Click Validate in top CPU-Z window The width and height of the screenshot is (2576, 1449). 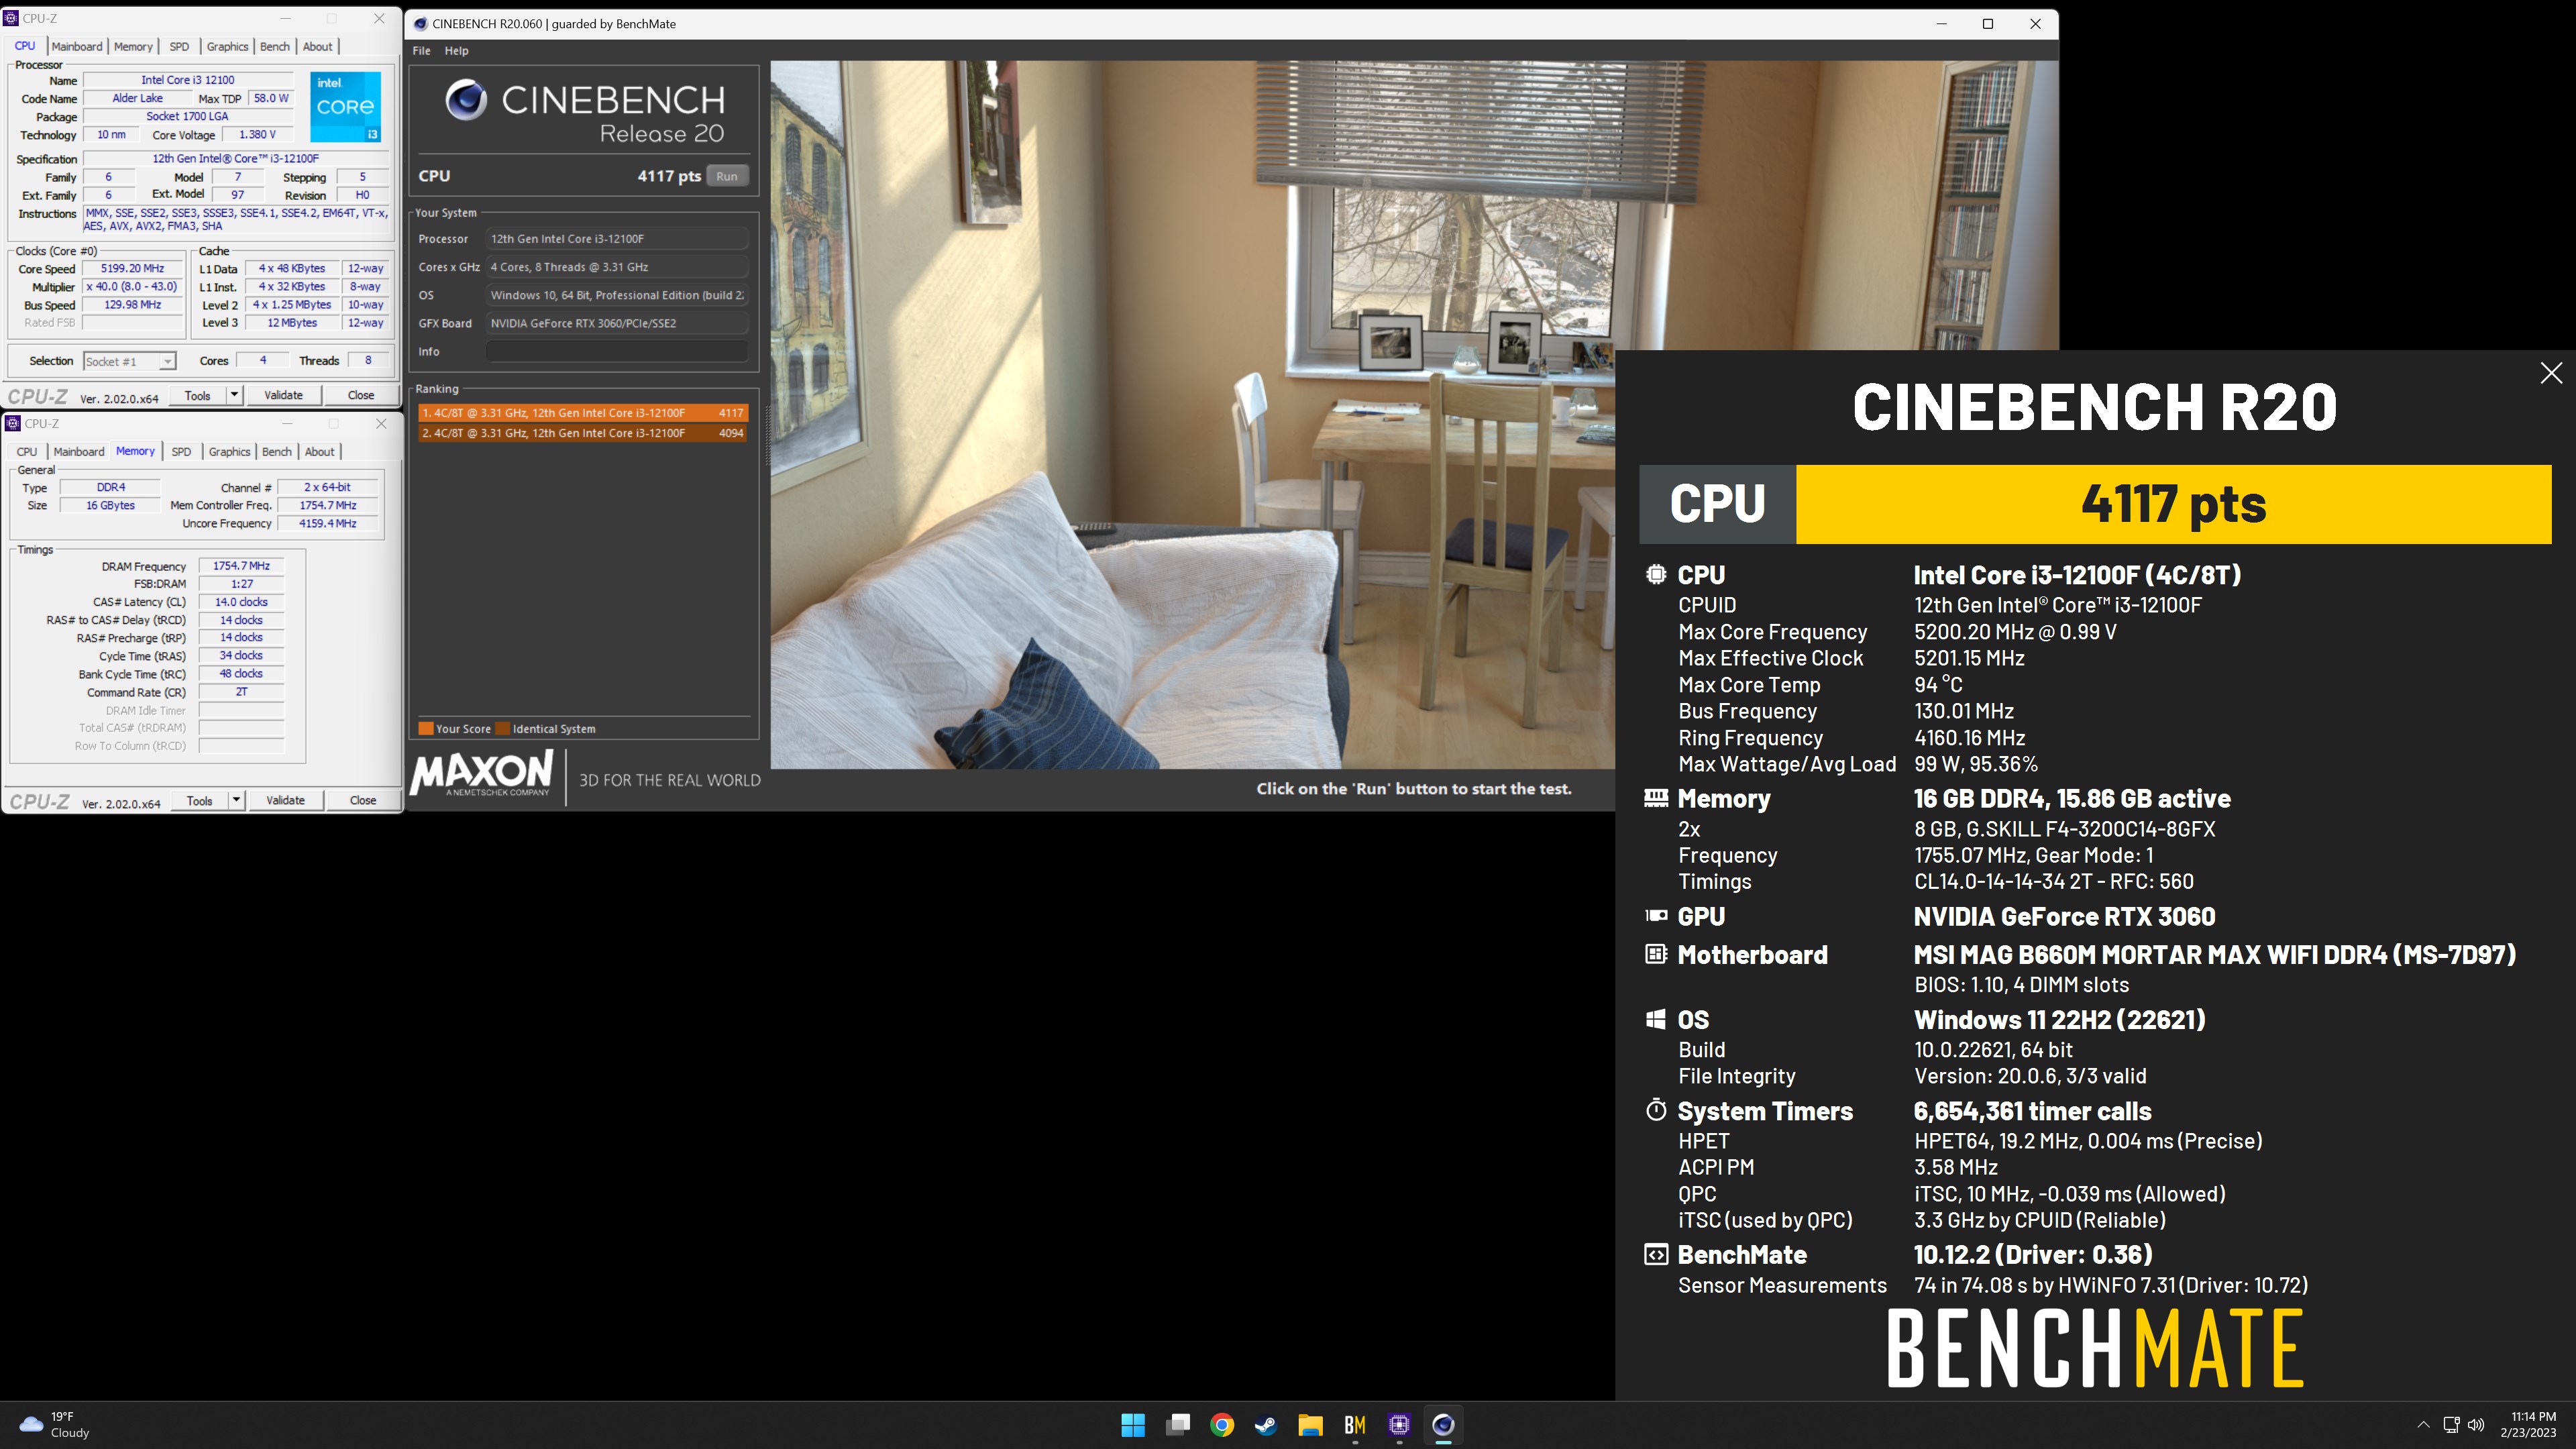pyautogui.click(x=283, y=395)
